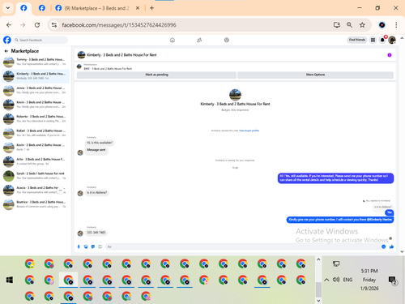Show hidden system tray icons
Screen dimensions: 405x304
click(x=326, y=280)
